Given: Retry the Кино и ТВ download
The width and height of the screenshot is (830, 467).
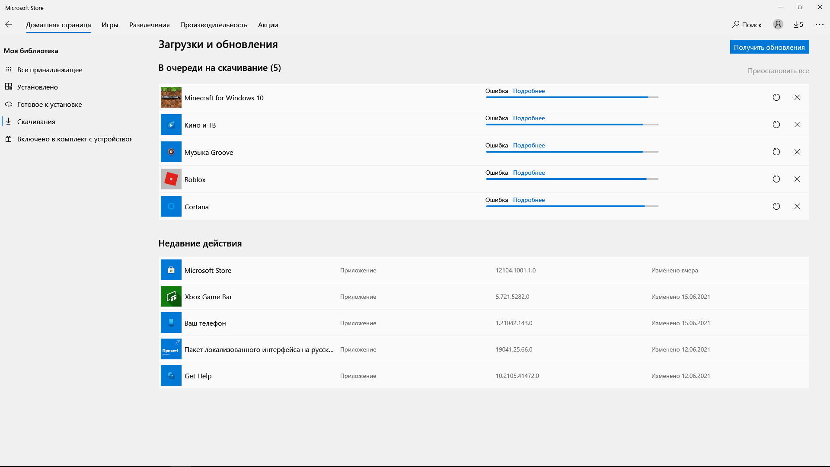Looking at the screenshot, I should coord(776,125).
